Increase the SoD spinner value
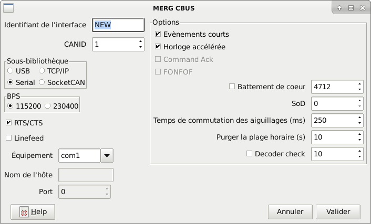The image size is (371, 224). (359, 100)
